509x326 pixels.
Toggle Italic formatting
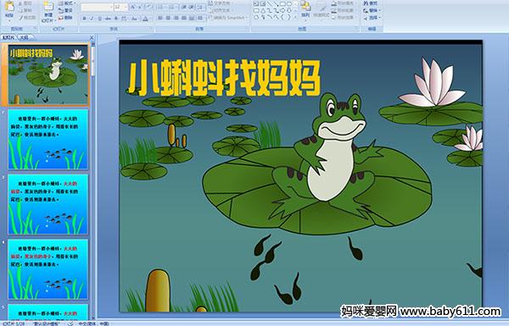92,19
